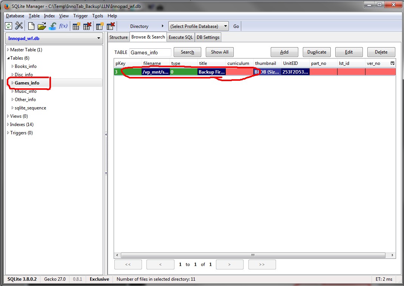The width and height of the screenshot is (404, 286).
Task: Expand the Games_info table node
Action: 12,83
